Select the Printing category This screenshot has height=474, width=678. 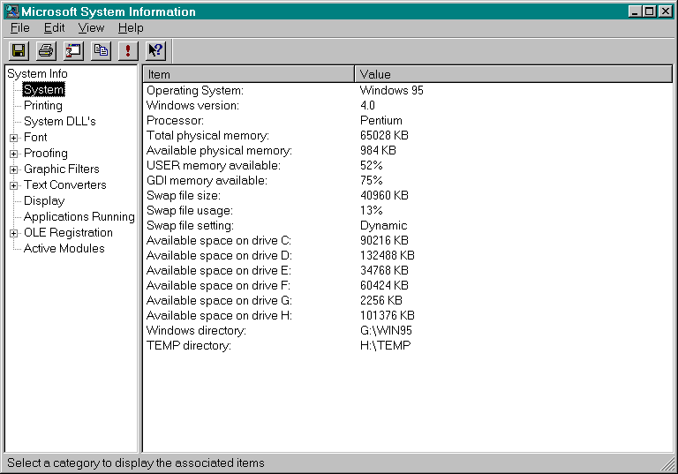coord(42,106)
